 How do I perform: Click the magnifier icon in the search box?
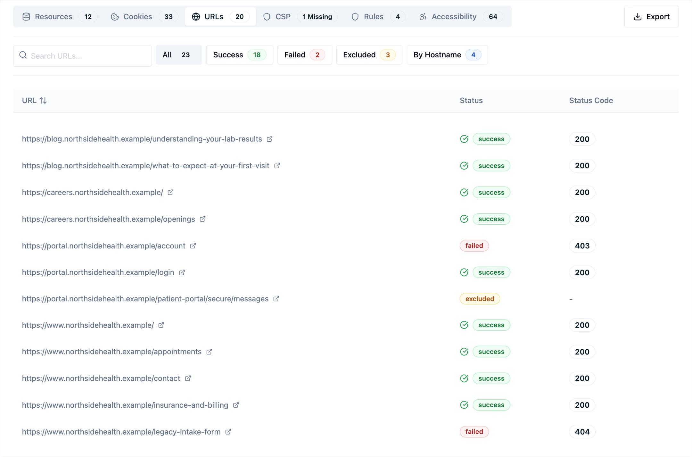[23, 55]
